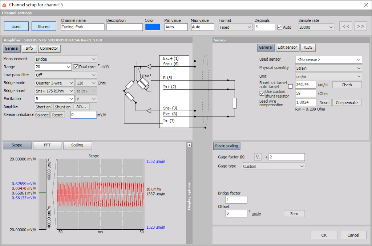This screenshot has width=372, height=246.
Task: Open the 120 Ohm resistance dropdown
Action: (86, 83)
